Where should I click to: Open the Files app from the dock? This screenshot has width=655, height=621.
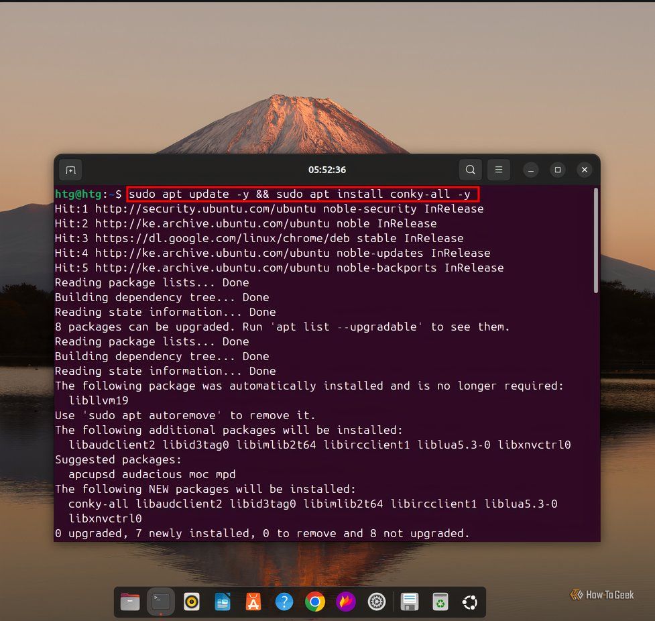tap(129, 602)
